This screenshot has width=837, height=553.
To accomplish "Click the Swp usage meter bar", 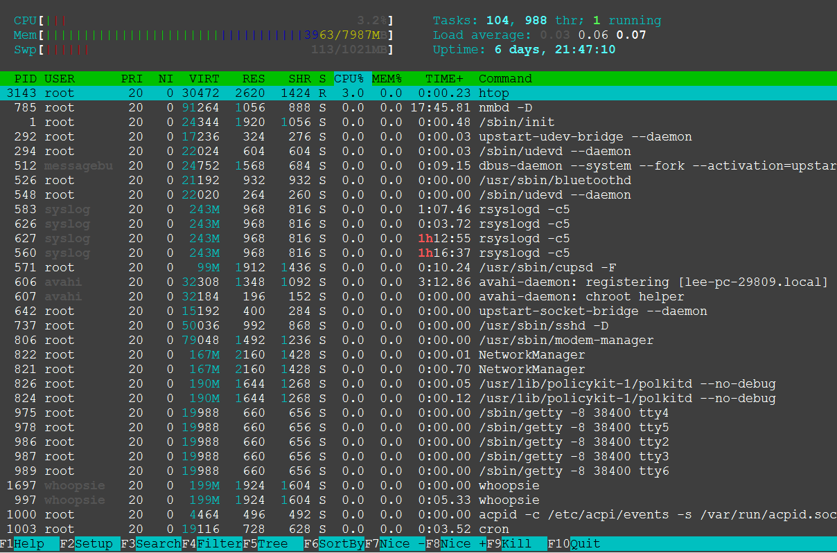I will coord(204,50).
